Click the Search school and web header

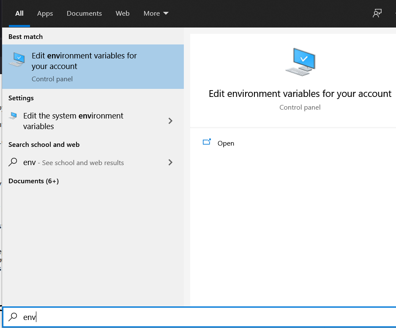coord(44,145)
